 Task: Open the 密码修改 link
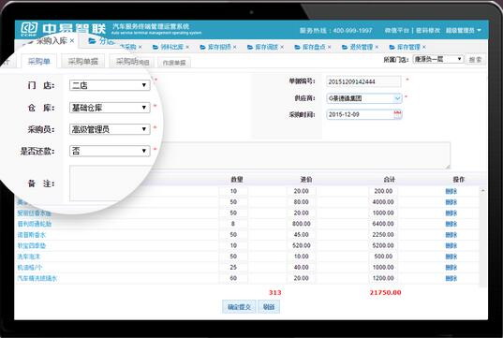(428, 31)
